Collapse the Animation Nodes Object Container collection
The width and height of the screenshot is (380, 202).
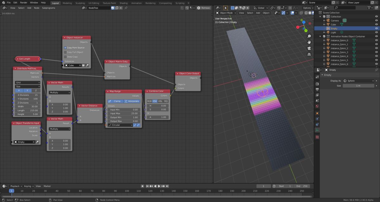pyautogui.click(x=320, y=36)
